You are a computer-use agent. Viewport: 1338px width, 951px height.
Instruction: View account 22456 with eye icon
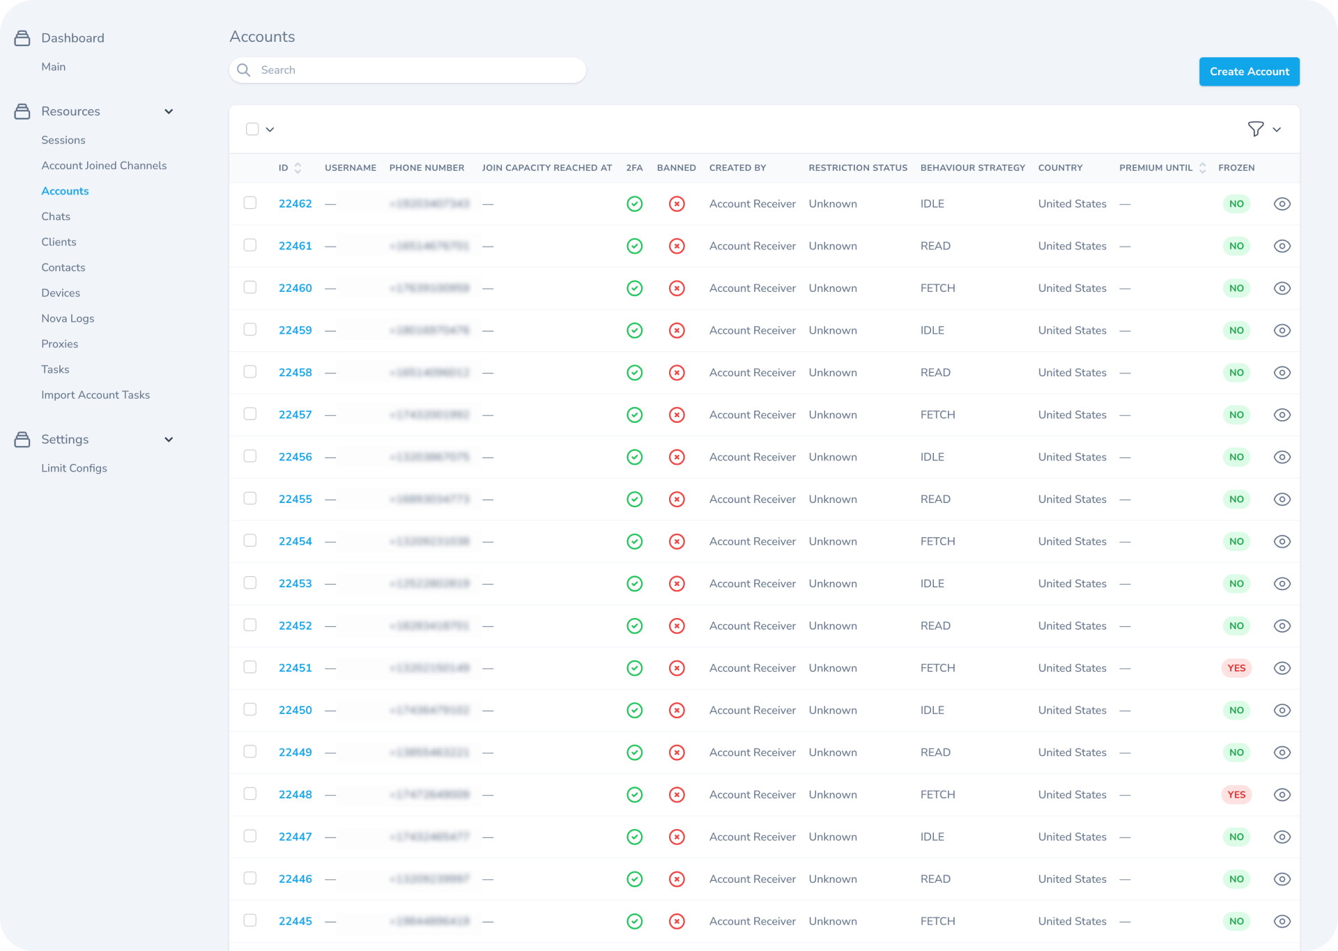[1282, 457]
